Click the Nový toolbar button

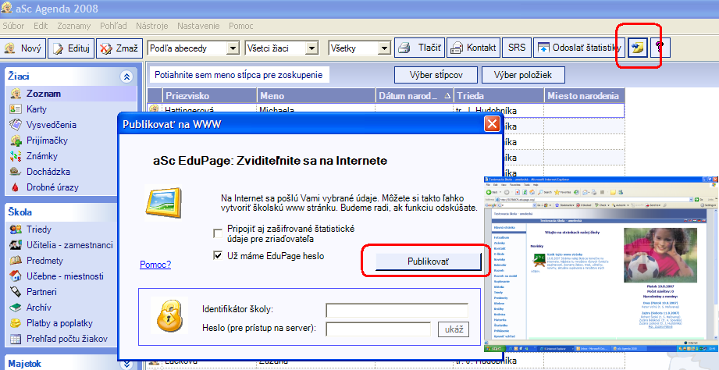(23, 48)
